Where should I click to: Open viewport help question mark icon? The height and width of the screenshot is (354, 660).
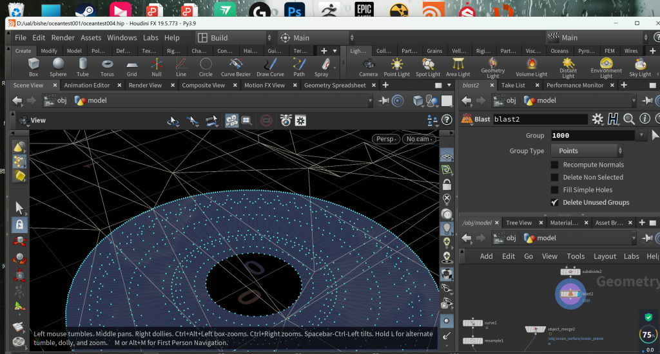pos(447,120)
